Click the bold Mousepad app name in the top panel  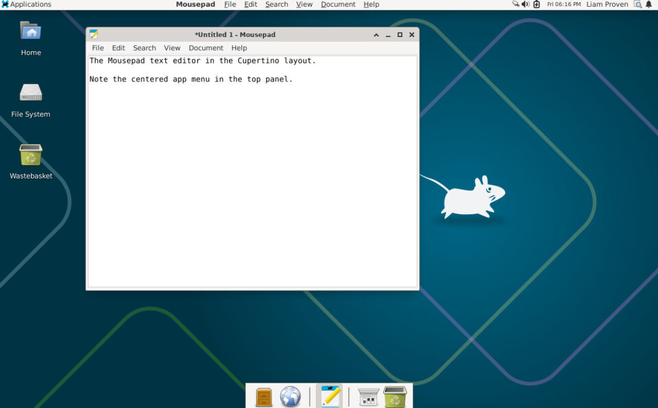tap(195, 4)
